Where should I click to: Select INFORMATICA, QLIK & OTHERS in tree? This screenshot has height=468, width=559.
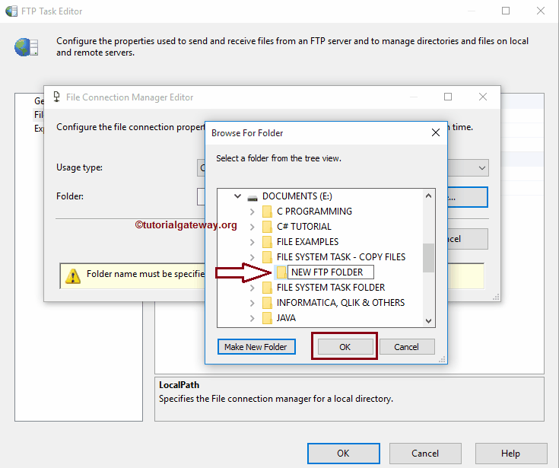click(x=341, y=303)
